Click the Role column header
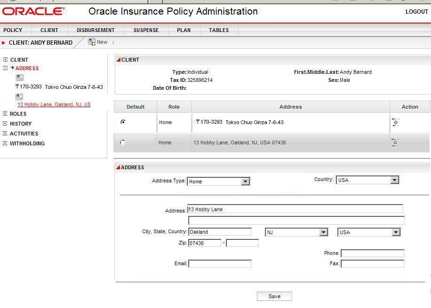Viewport: 431px width, 308px height. click(x=174, y=107)
